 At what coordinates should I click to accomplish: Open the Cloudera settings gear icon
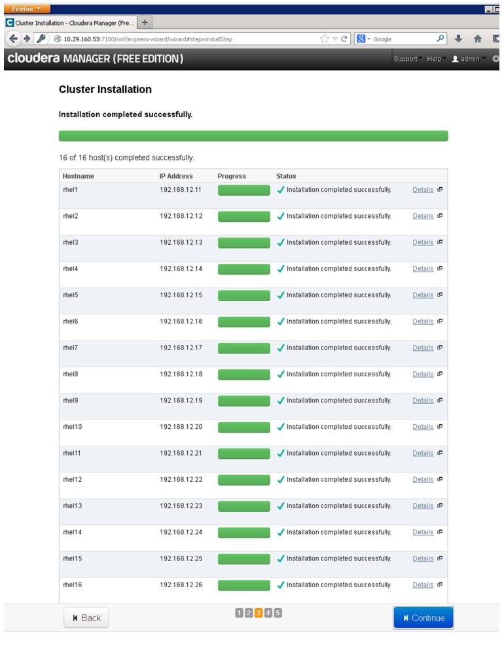[x=495, y=59]
